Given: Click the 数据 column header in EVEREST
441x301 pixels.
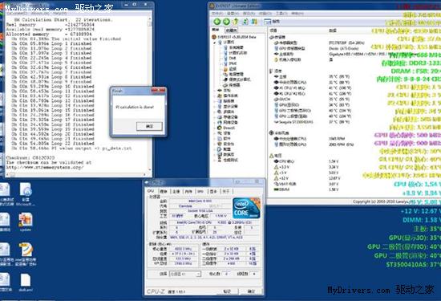Looking at the screenshot, I should pos(333,31).
